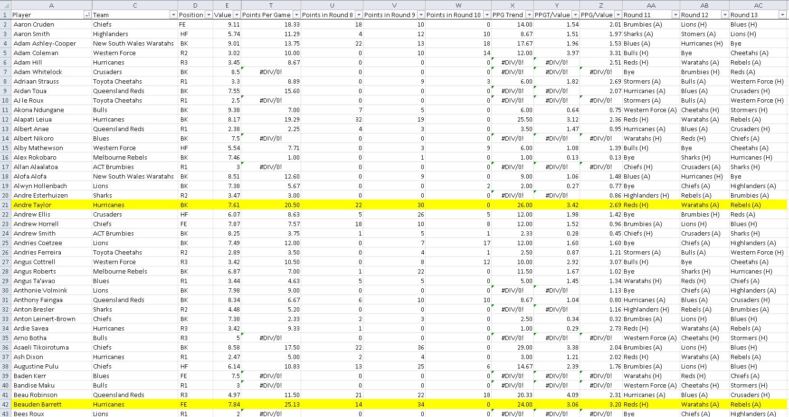The height and width of the screenshot is (417, 789).
Task: Open the PPG Trend filter dropdown
Action: pyautogui.click(x=528, y=15)
